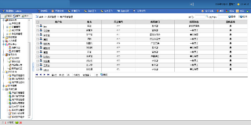Collapse the 信息交流 tree node
This screenshot has width=251, height=125.
[x=4, y=55]
